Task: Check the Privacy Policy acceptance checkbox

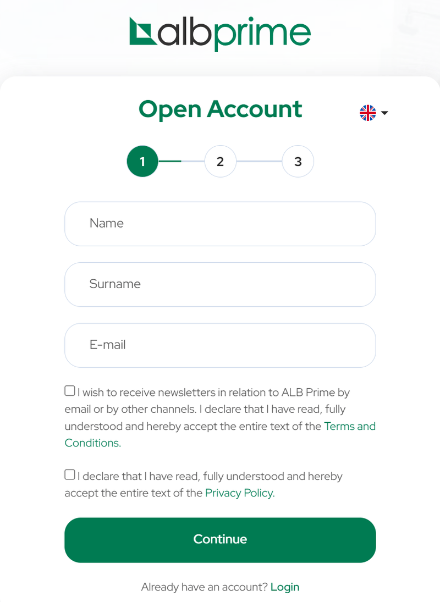Action: pos(69,474)
